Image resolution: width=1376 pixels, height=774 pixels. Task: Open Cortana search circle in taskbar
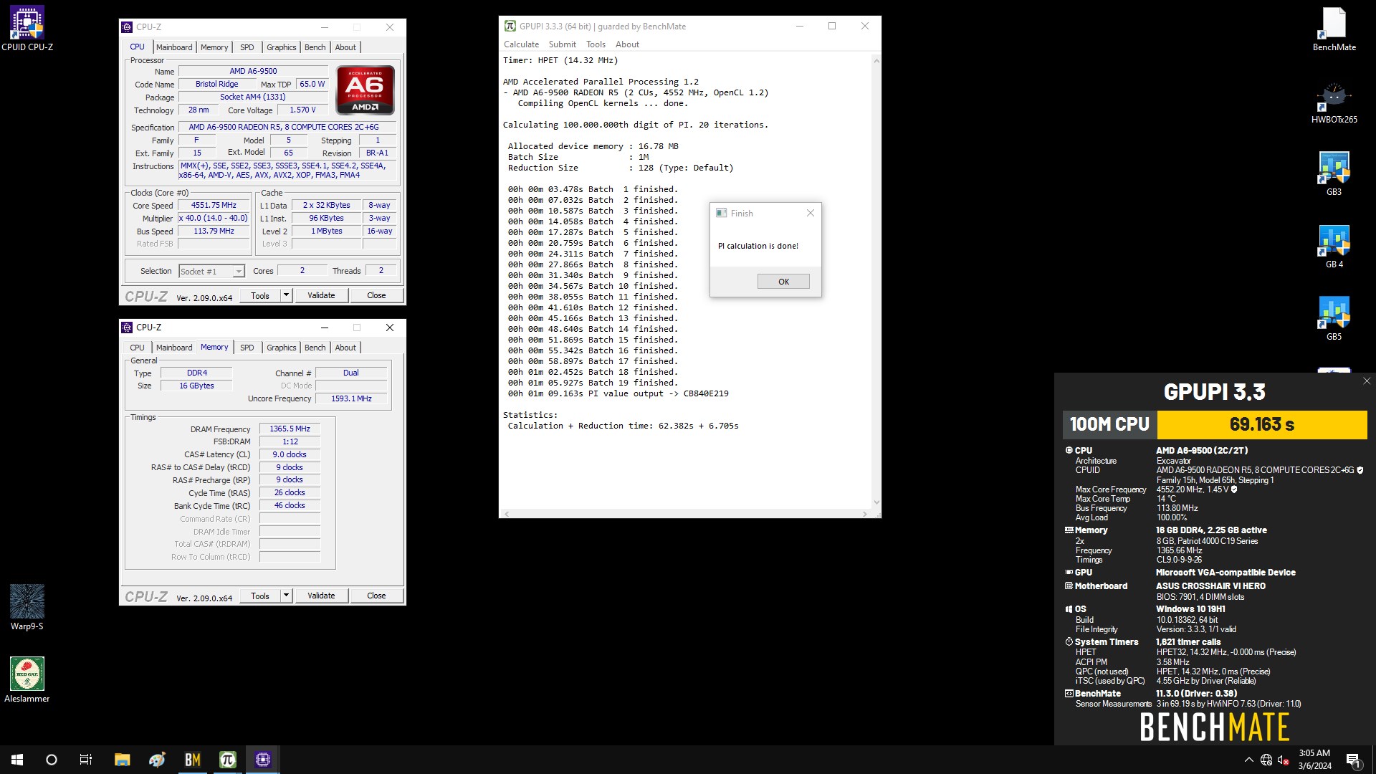point(52,760)
